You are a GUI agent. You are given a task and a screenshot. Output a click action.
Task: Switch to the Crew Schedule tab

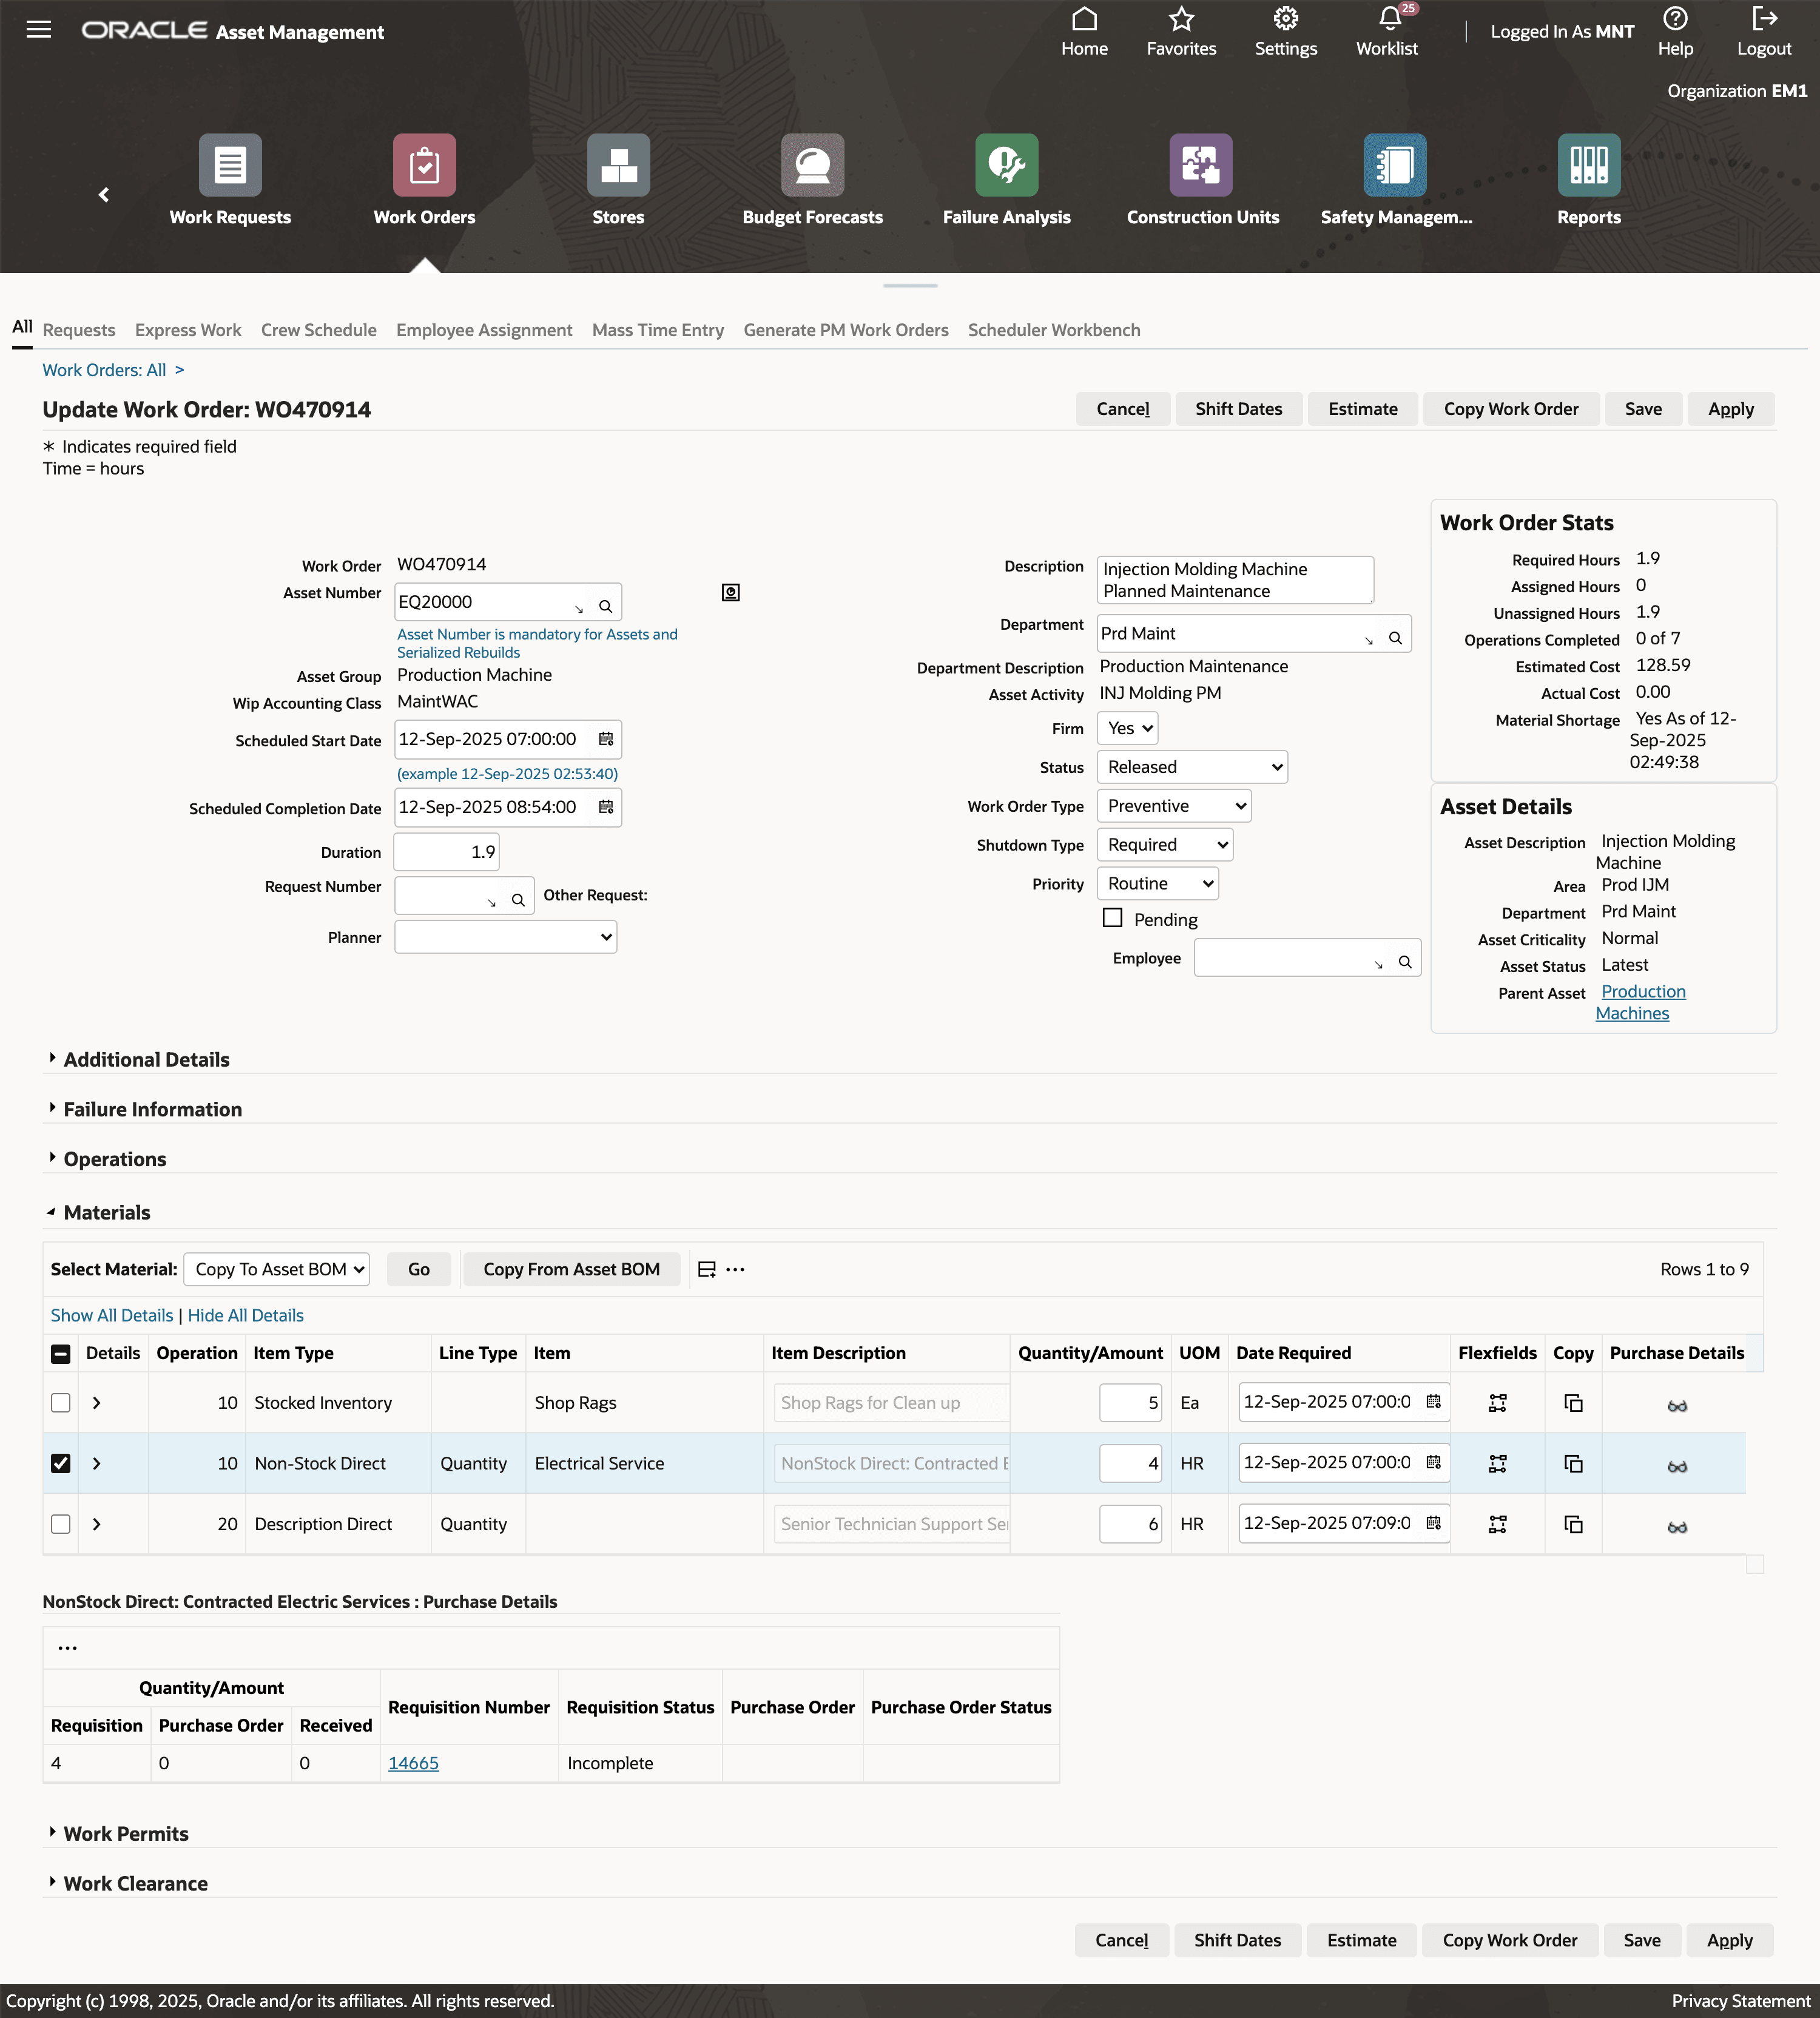318,330
